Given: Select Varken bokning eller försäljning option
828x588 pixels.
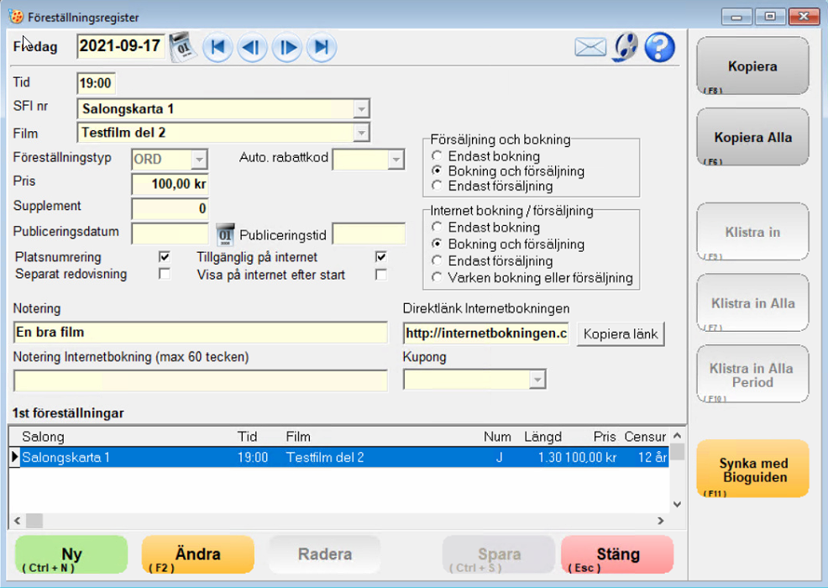Looking at the screenshot, I should (437, 277).
